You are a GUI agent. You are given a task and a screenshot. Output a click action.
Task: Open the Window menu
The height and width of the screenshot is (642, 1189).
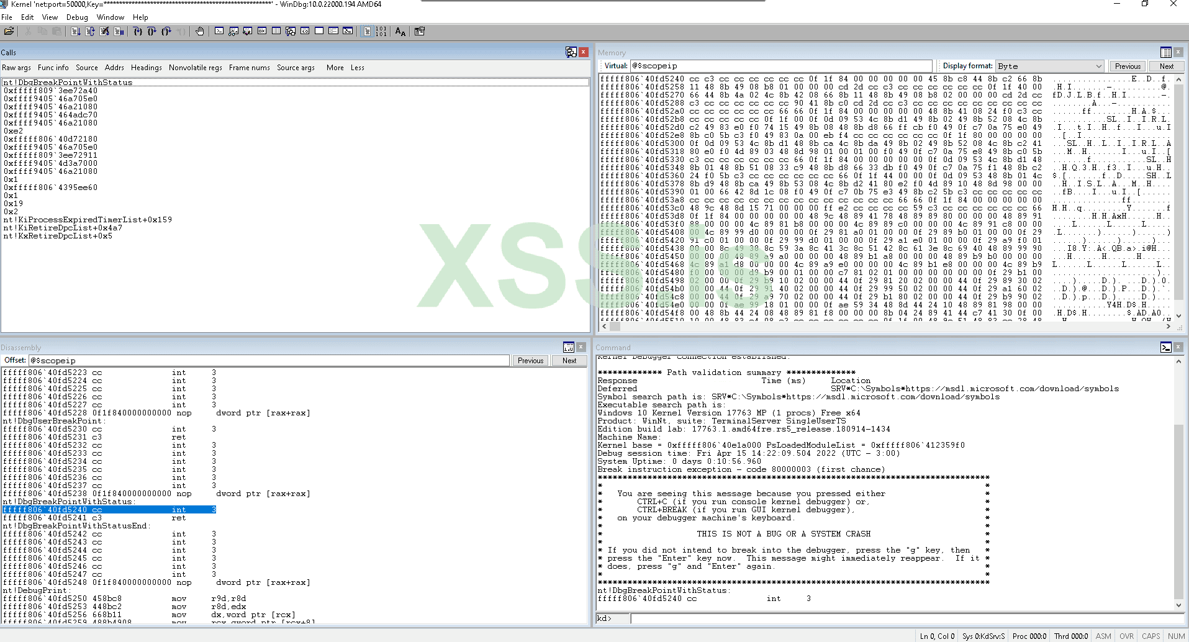tap(111, 17)
